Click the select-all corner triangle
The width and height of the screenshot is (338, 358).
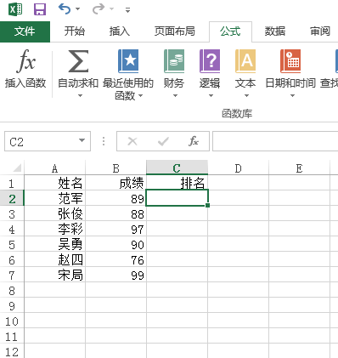[17, 168]
